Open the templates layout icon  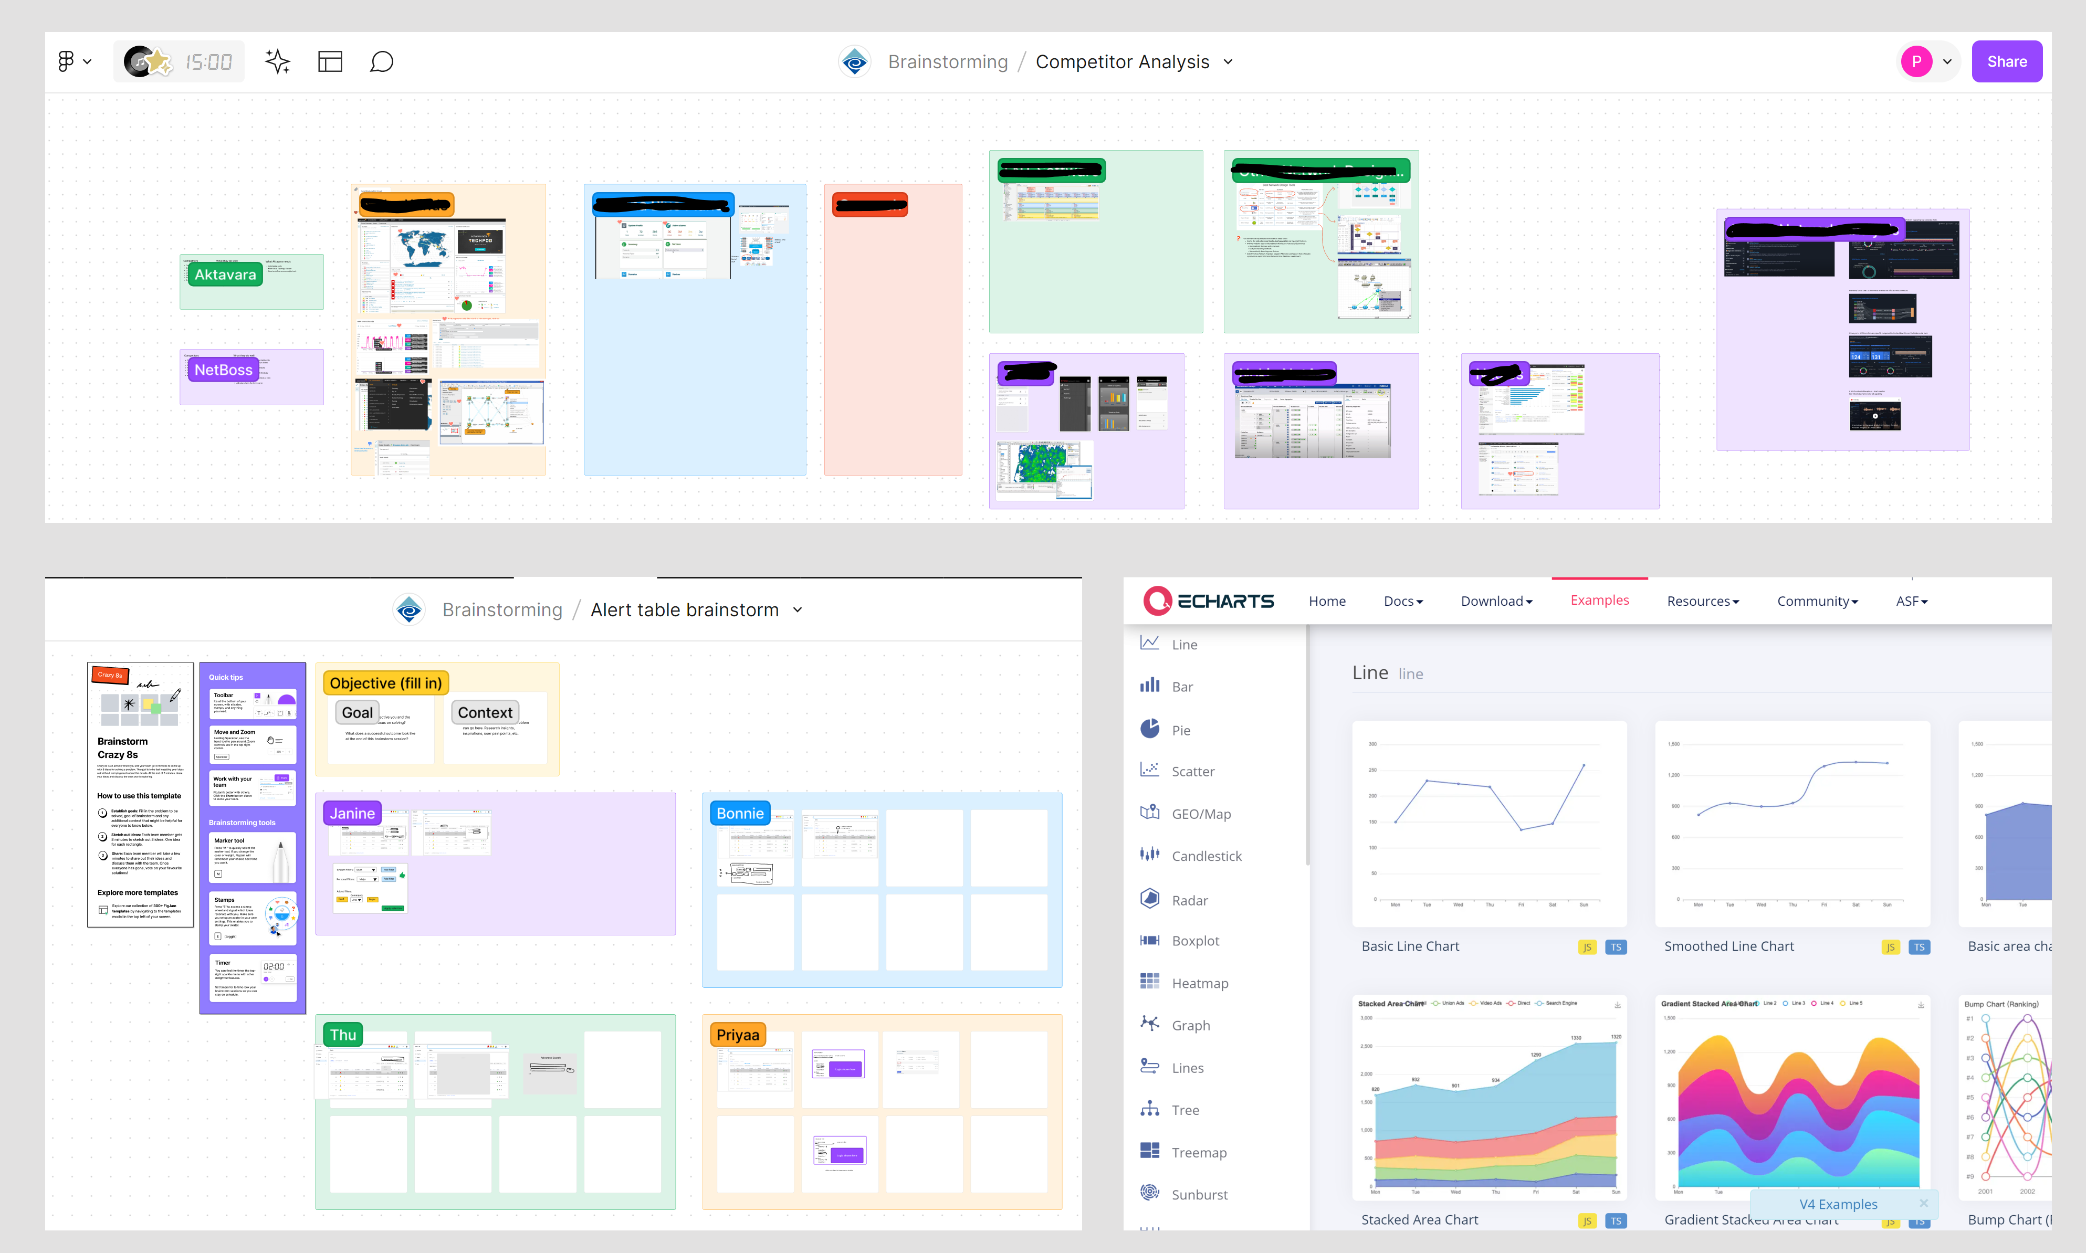329,61
